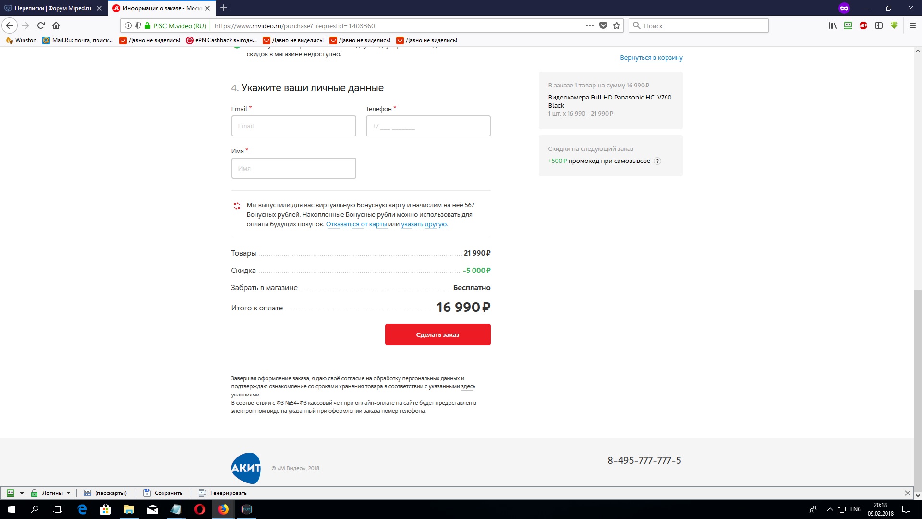Click Вернуться в корзину link

(x=651, y=58)
